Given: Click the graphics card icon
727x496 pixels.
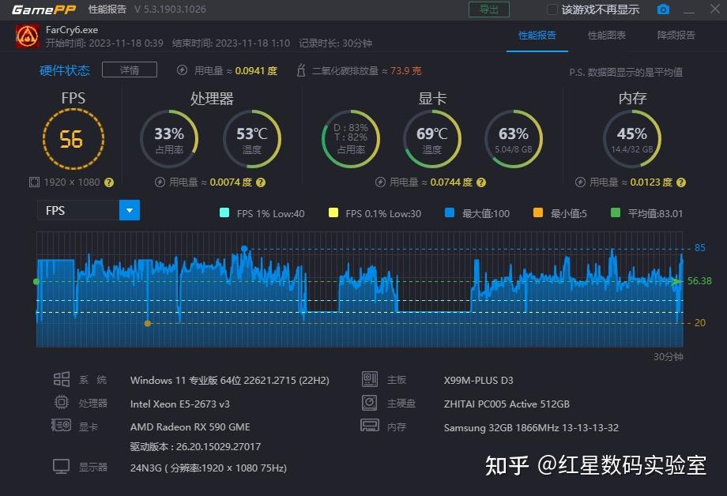Looking at the screenshot, I should (61, 425).
